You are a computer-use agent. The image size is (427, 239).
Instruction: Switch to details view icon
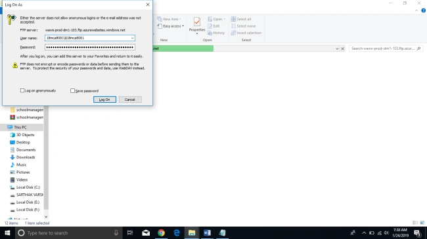pos(415,223)
